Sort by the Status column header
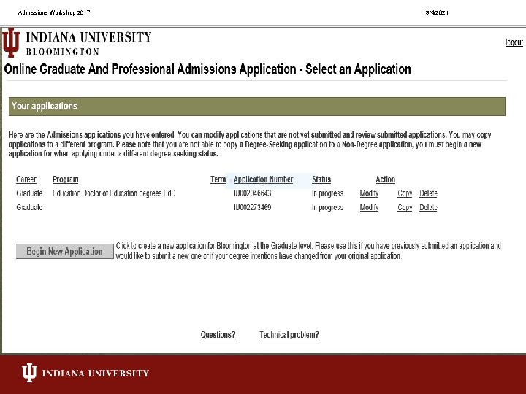The image size is (526, 394). coord(321,179)
